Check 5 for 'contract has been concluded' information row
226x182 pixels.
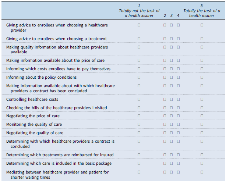pos(202,86)
